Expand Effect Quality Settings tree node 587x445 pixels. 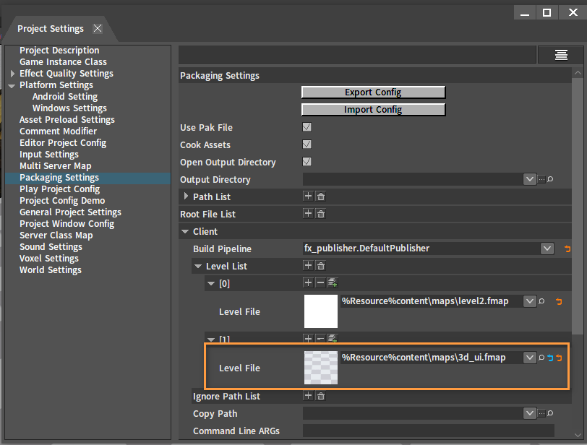(x=12, y=73)
